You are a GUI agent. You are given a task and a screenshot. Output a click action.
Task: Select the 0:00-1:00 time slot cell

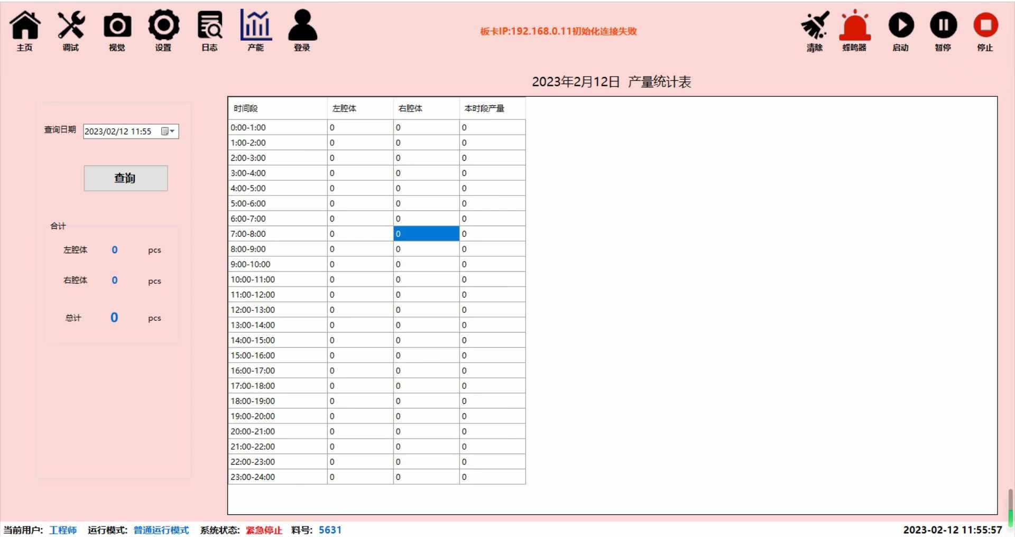pos(278,127)
